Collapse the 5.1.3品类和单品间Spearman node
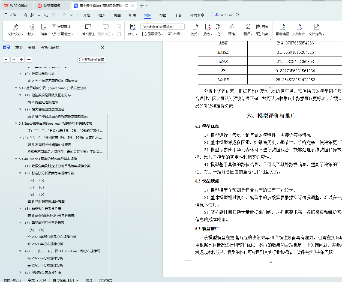The image size is (342, 282). pos(16,123)
